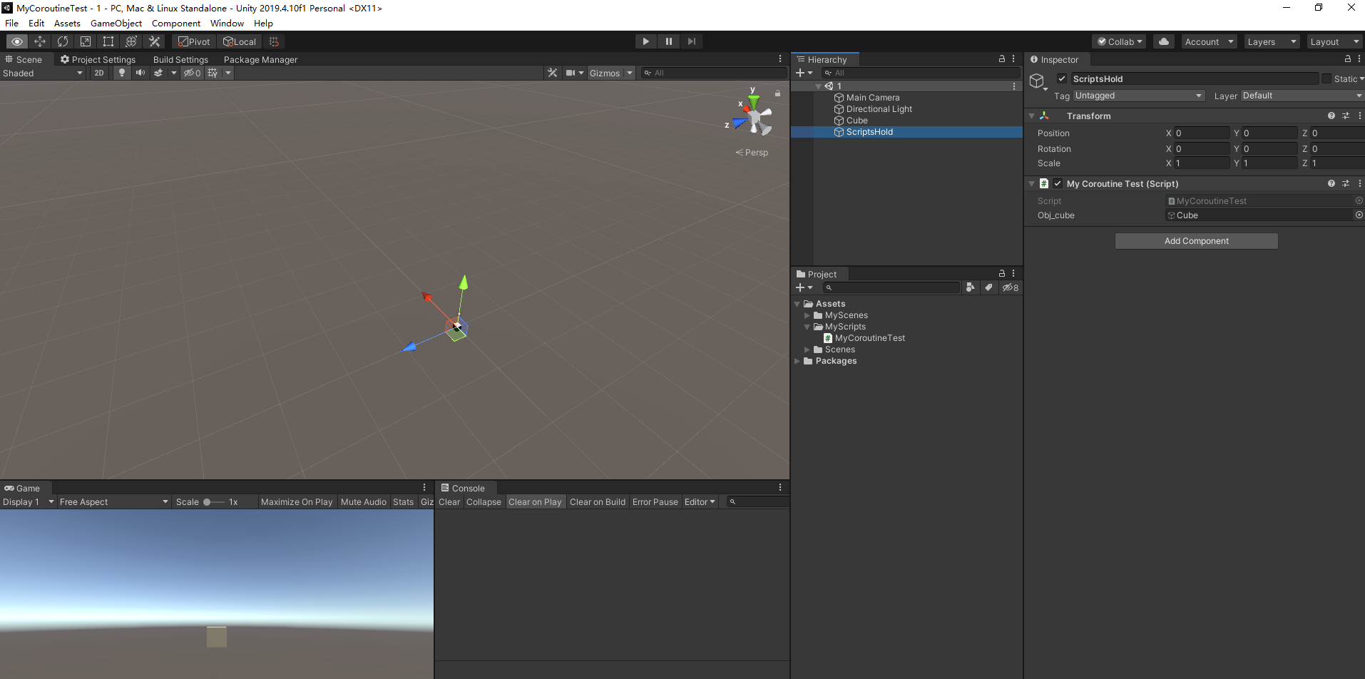Open custom editor tools in main toolbar
Screen dimensions: 1365x679
tap(154, 41)
